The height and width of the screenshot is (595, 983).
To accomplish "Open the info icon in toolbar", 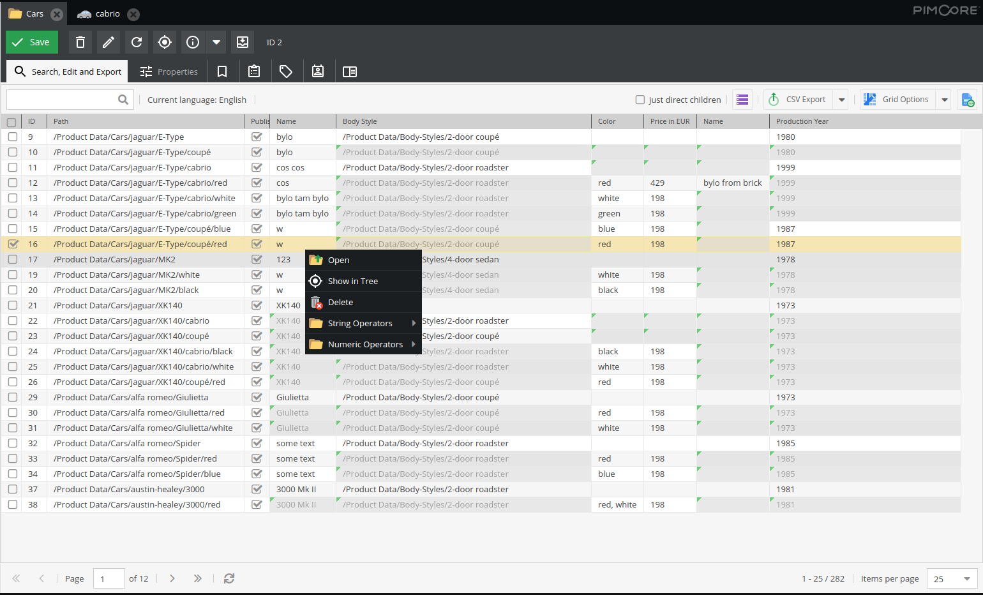I will point(193,42).
